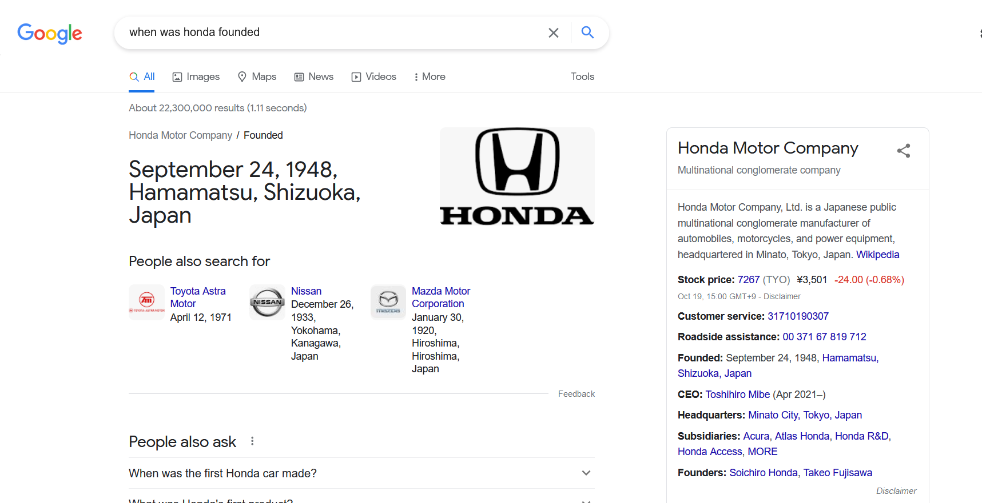Open the Tools options
The image size is (982, 503).
click(582, 77)
